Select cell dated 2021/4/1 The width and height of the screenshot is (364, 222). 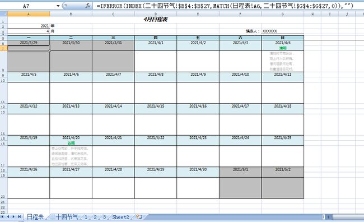(156, 43)
